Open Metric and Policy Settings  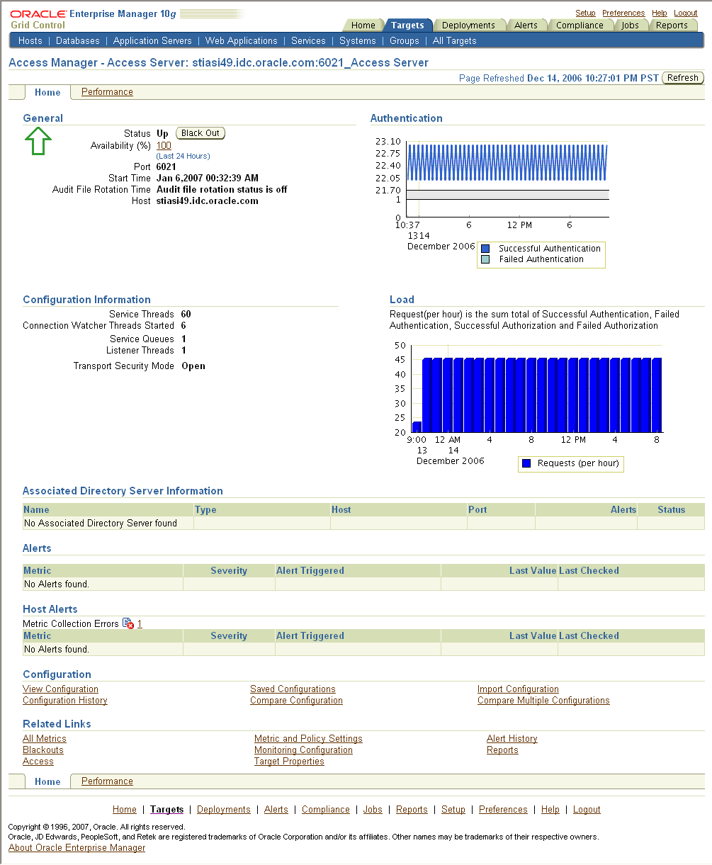click(308, 738)
